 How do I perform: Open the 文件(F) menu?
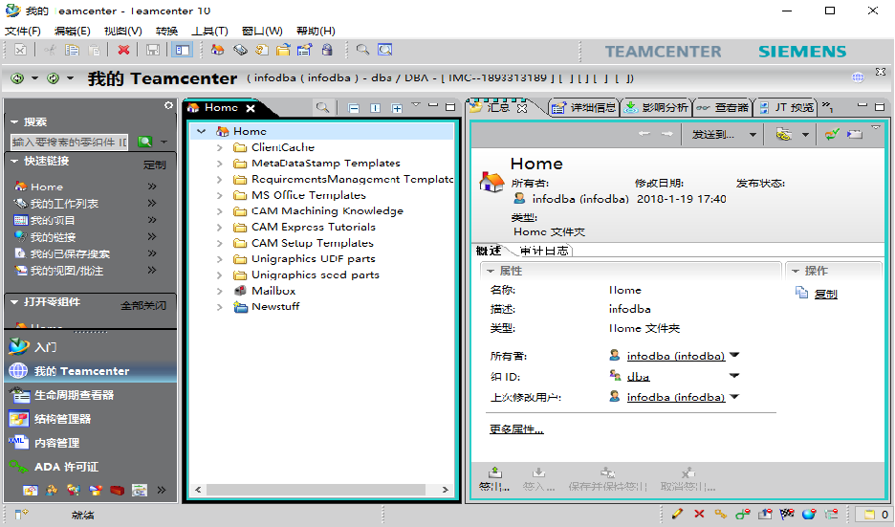[x=23, y=31]
